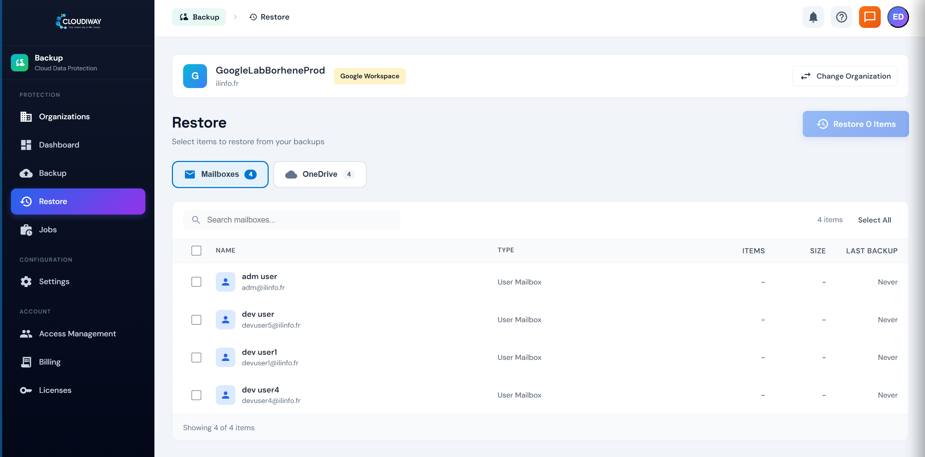Viewport: 925px width, 457px height.
Task: Open the notifications bell
Action: (813, 17)
